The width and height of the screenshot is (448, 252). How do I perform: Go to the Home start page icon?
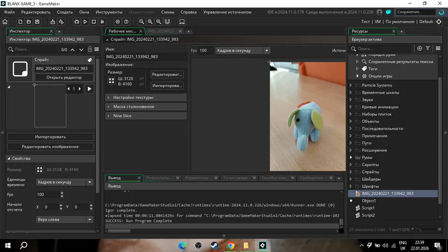tap(5, 22)
